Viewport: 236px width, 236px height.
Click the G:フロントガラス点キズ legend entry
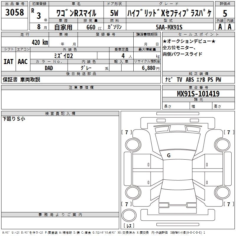[x=104, y=232]
